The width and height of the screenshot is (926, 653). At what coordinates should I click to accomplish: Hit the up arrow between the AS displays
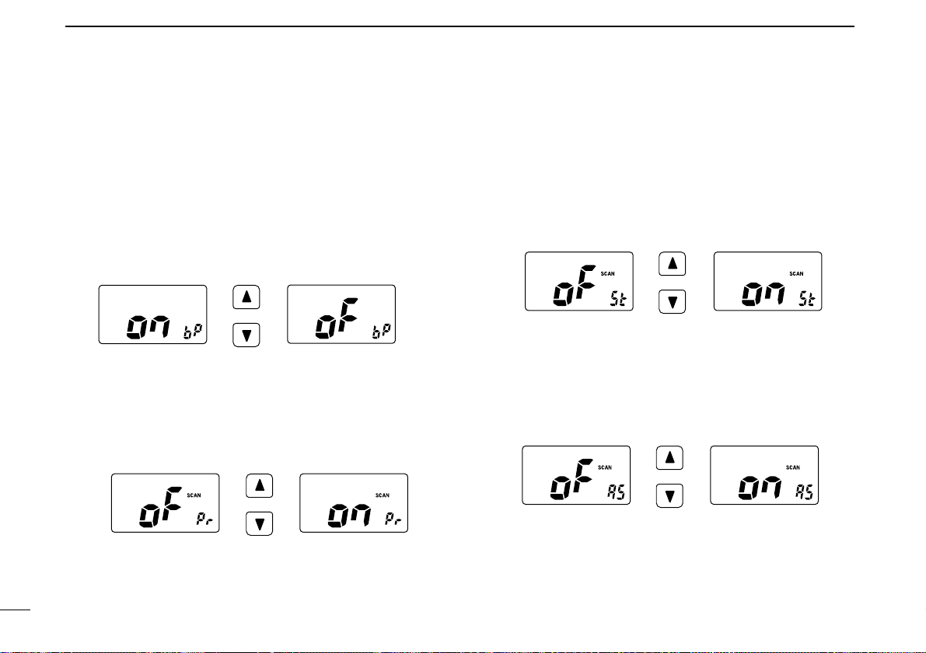669,458
